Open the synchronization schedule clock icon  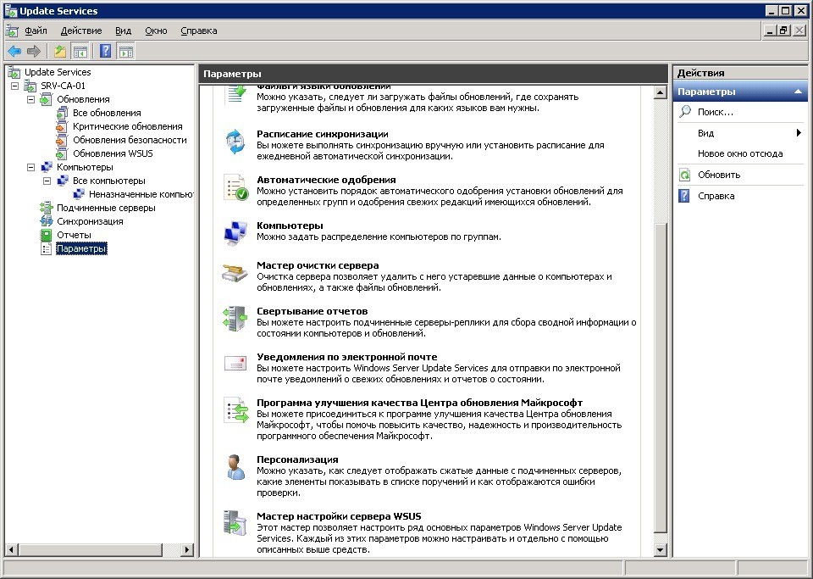coord(235,142)
